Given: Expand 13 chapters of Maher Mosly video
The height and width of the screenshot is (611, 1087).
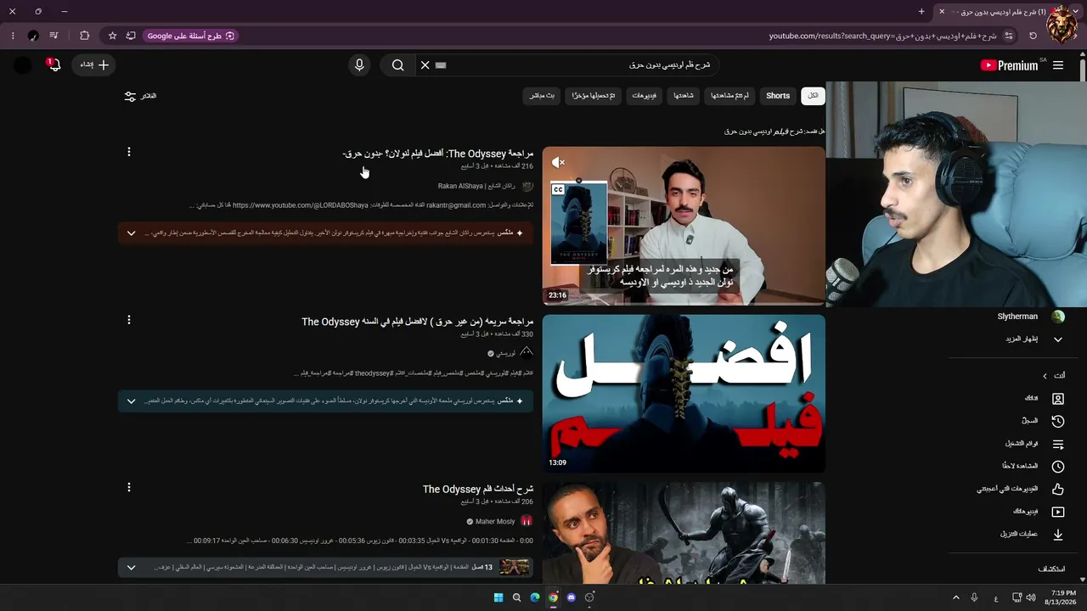Looking at the screenshot, I should [131, 568].
